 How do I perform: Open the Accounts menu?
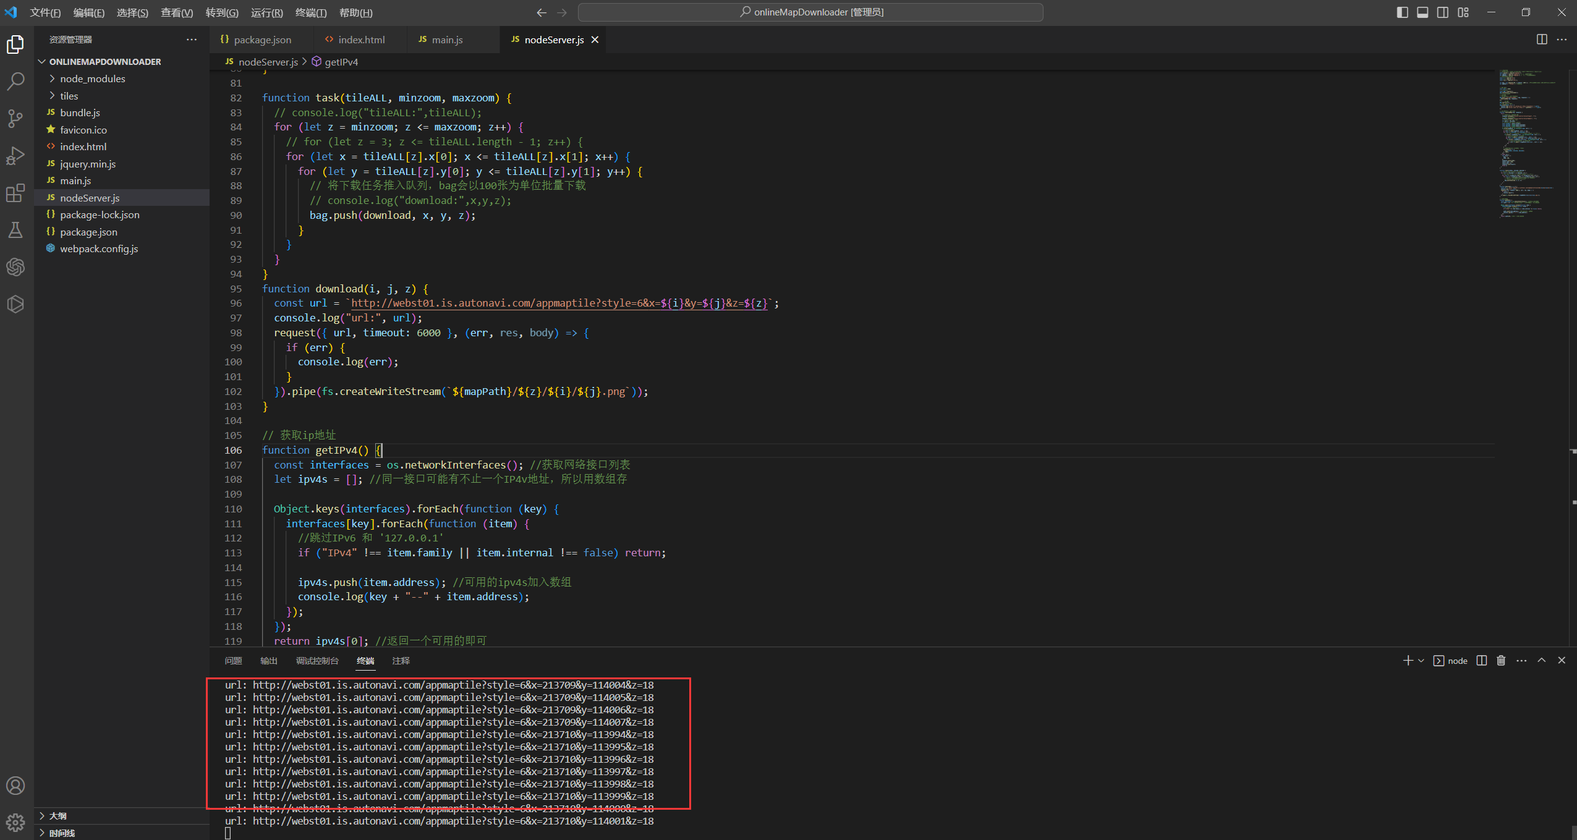(15, 786)
